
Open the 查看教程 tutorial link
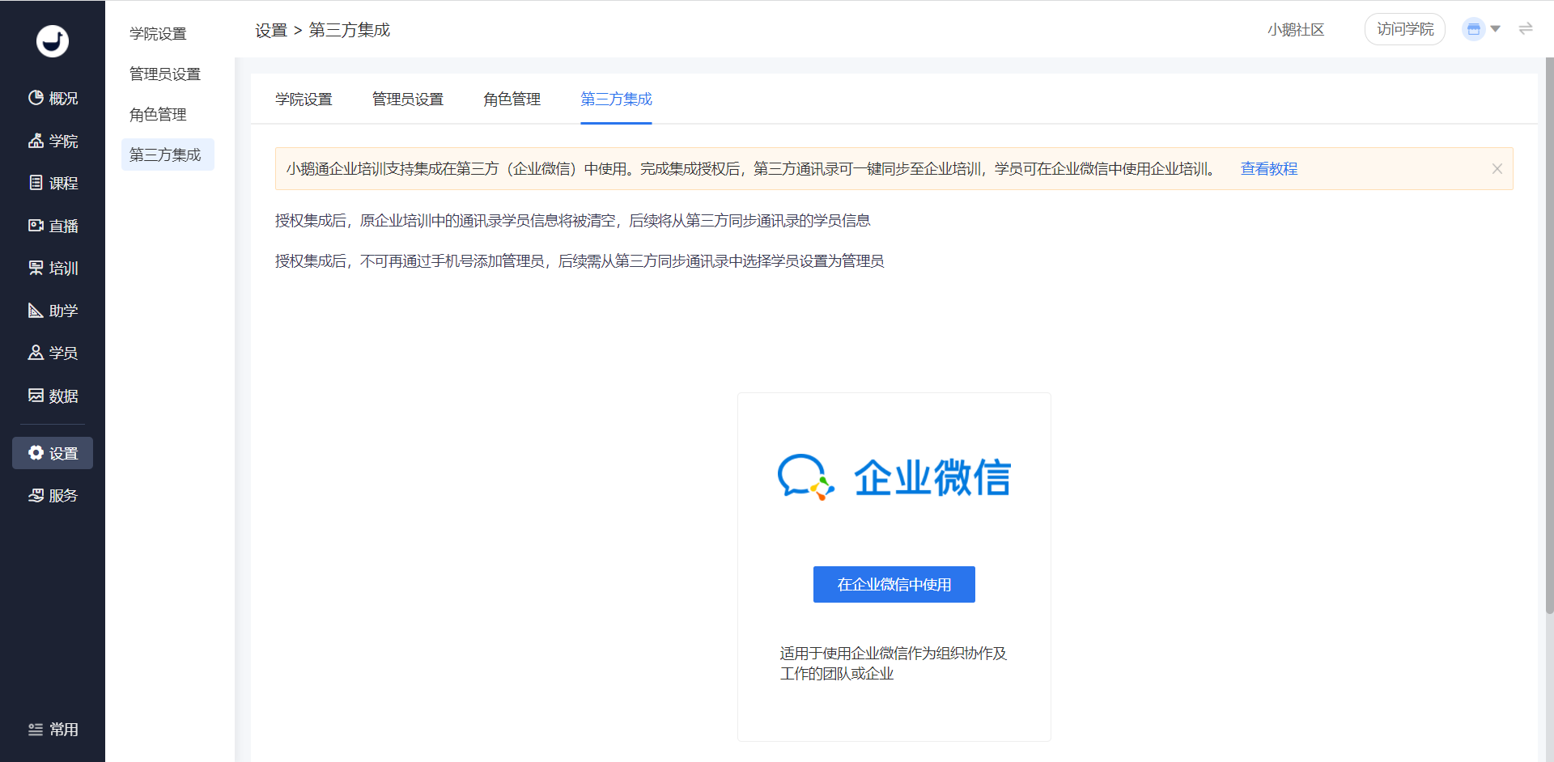[1269, 169]
